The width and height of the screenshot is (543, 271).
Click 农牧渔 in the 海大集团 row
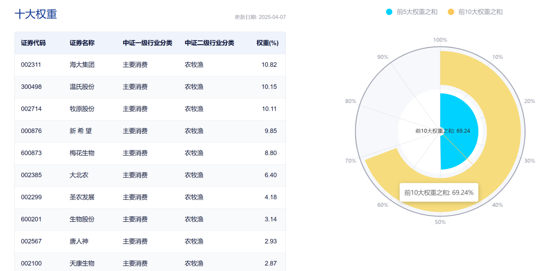194,65
